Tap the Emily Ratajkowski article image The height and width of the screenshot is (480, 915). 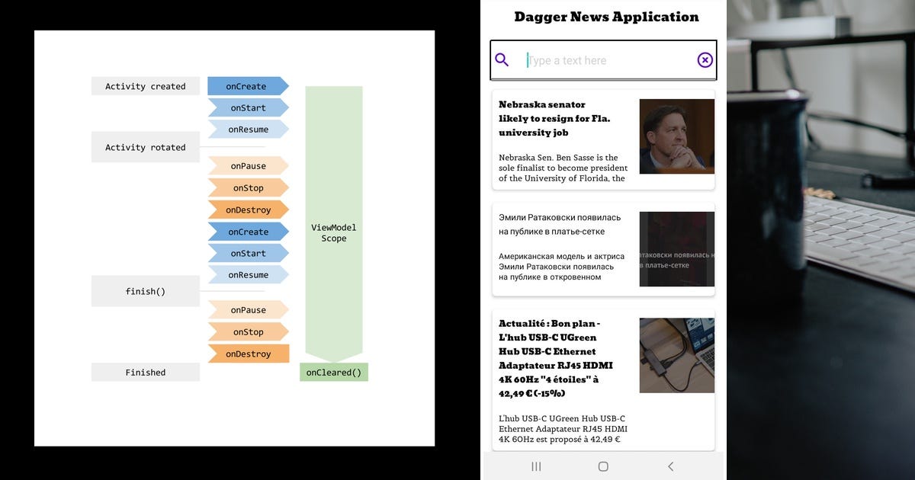pos(676,249)
